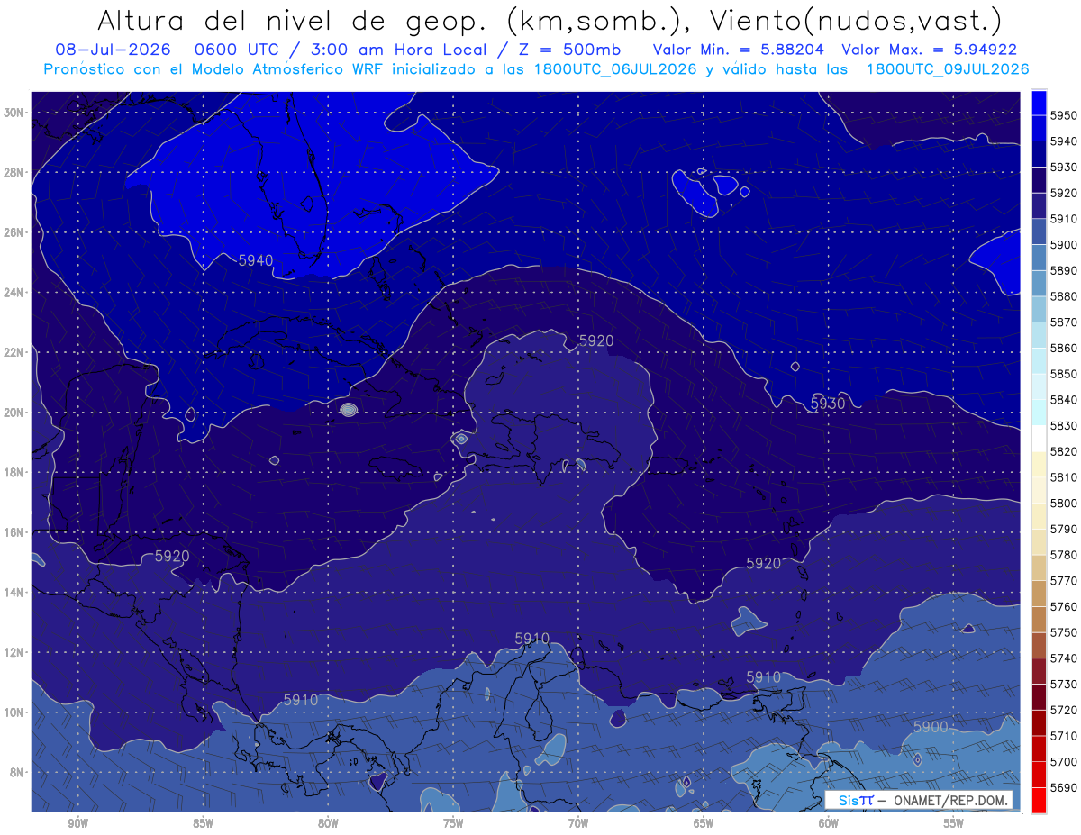The height and width of the screenshot is (835, 1081).
Task: Click the colorbar label 5690
Action: 1064,788
